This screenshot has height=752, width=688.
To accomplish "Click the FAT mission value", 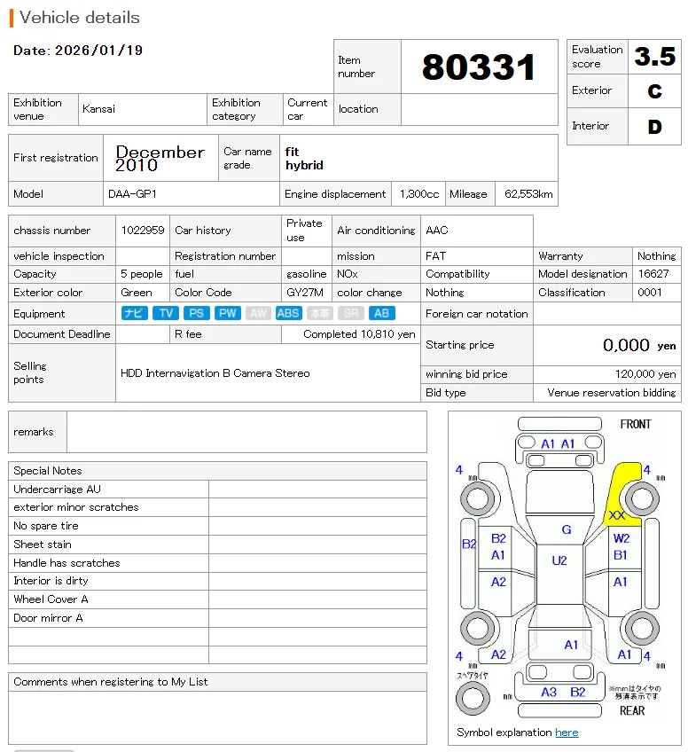I will (x=435, y=256).
